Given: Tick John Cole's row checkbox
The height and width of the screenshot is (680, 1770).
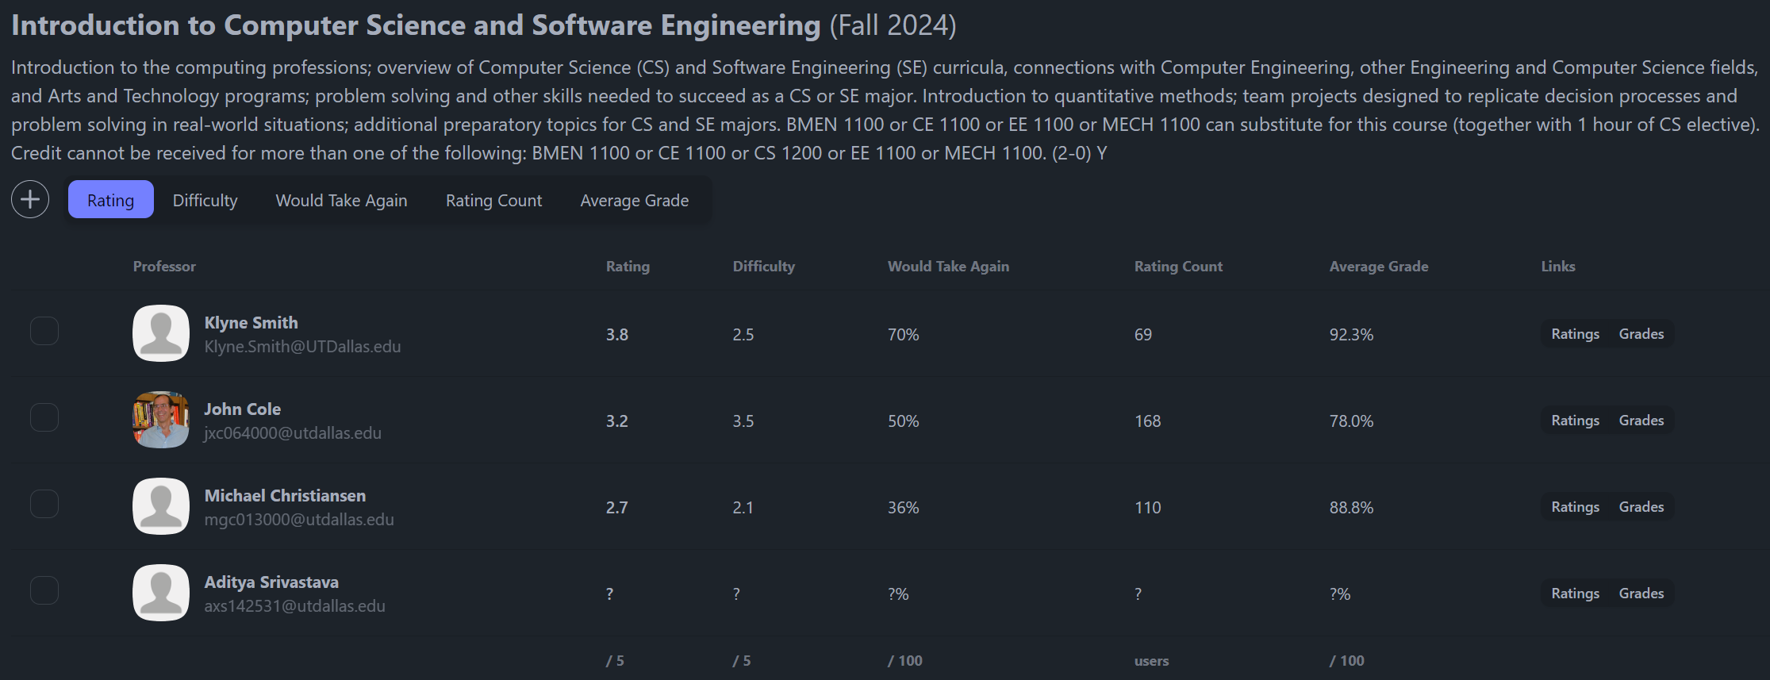Looking at the screenshot, I should [x=44, y=417].
